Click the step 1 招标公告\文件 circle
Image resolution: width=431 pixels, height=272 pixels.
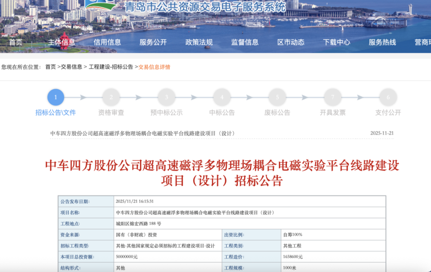point(55,97)
